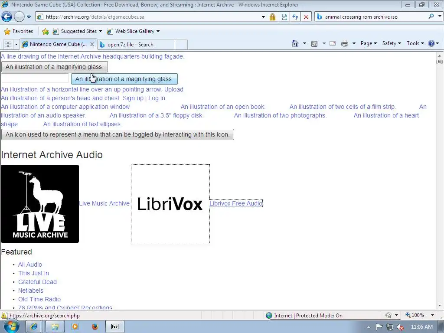Image resolution: width=444 pixels, height=333 pixels.
Task: Switch to the open 7z file - Search tab
Action: (x=136, y=45)
